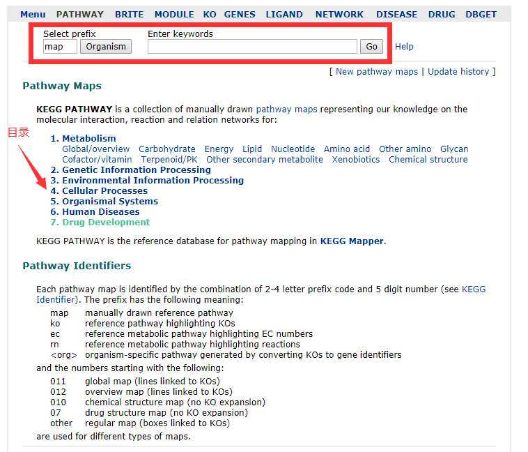Open the Glycan metabolism link

[x=454, y=149]
